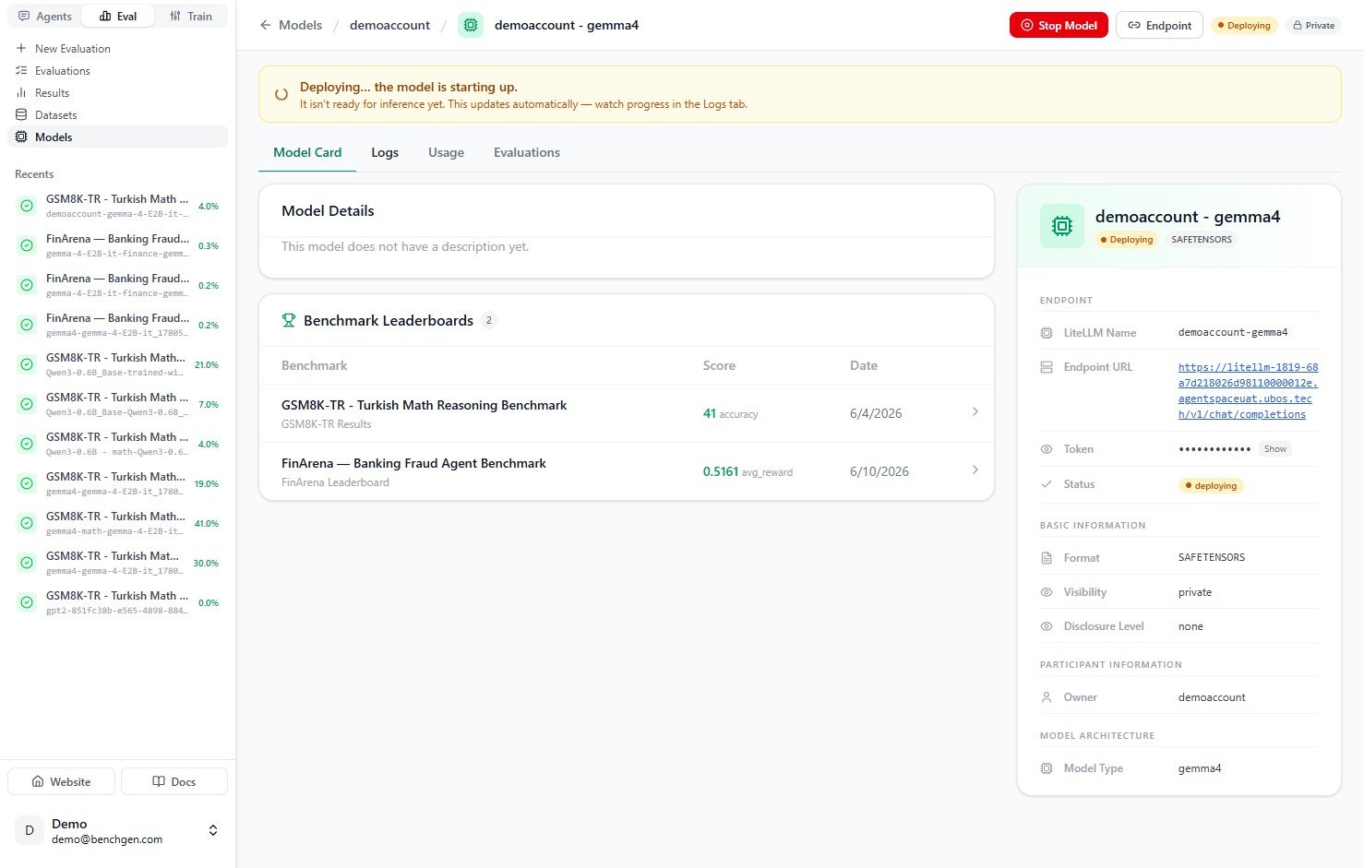1364x868 pixels.
Task: Open Datasets in the sidebar
Action: point(118,115)
